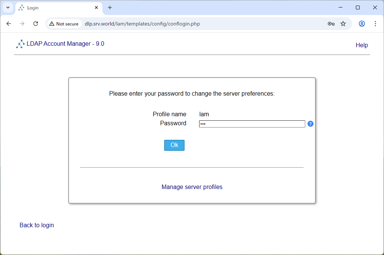
Task: Click the Not secure site info chip
Action: click(64, 24)
